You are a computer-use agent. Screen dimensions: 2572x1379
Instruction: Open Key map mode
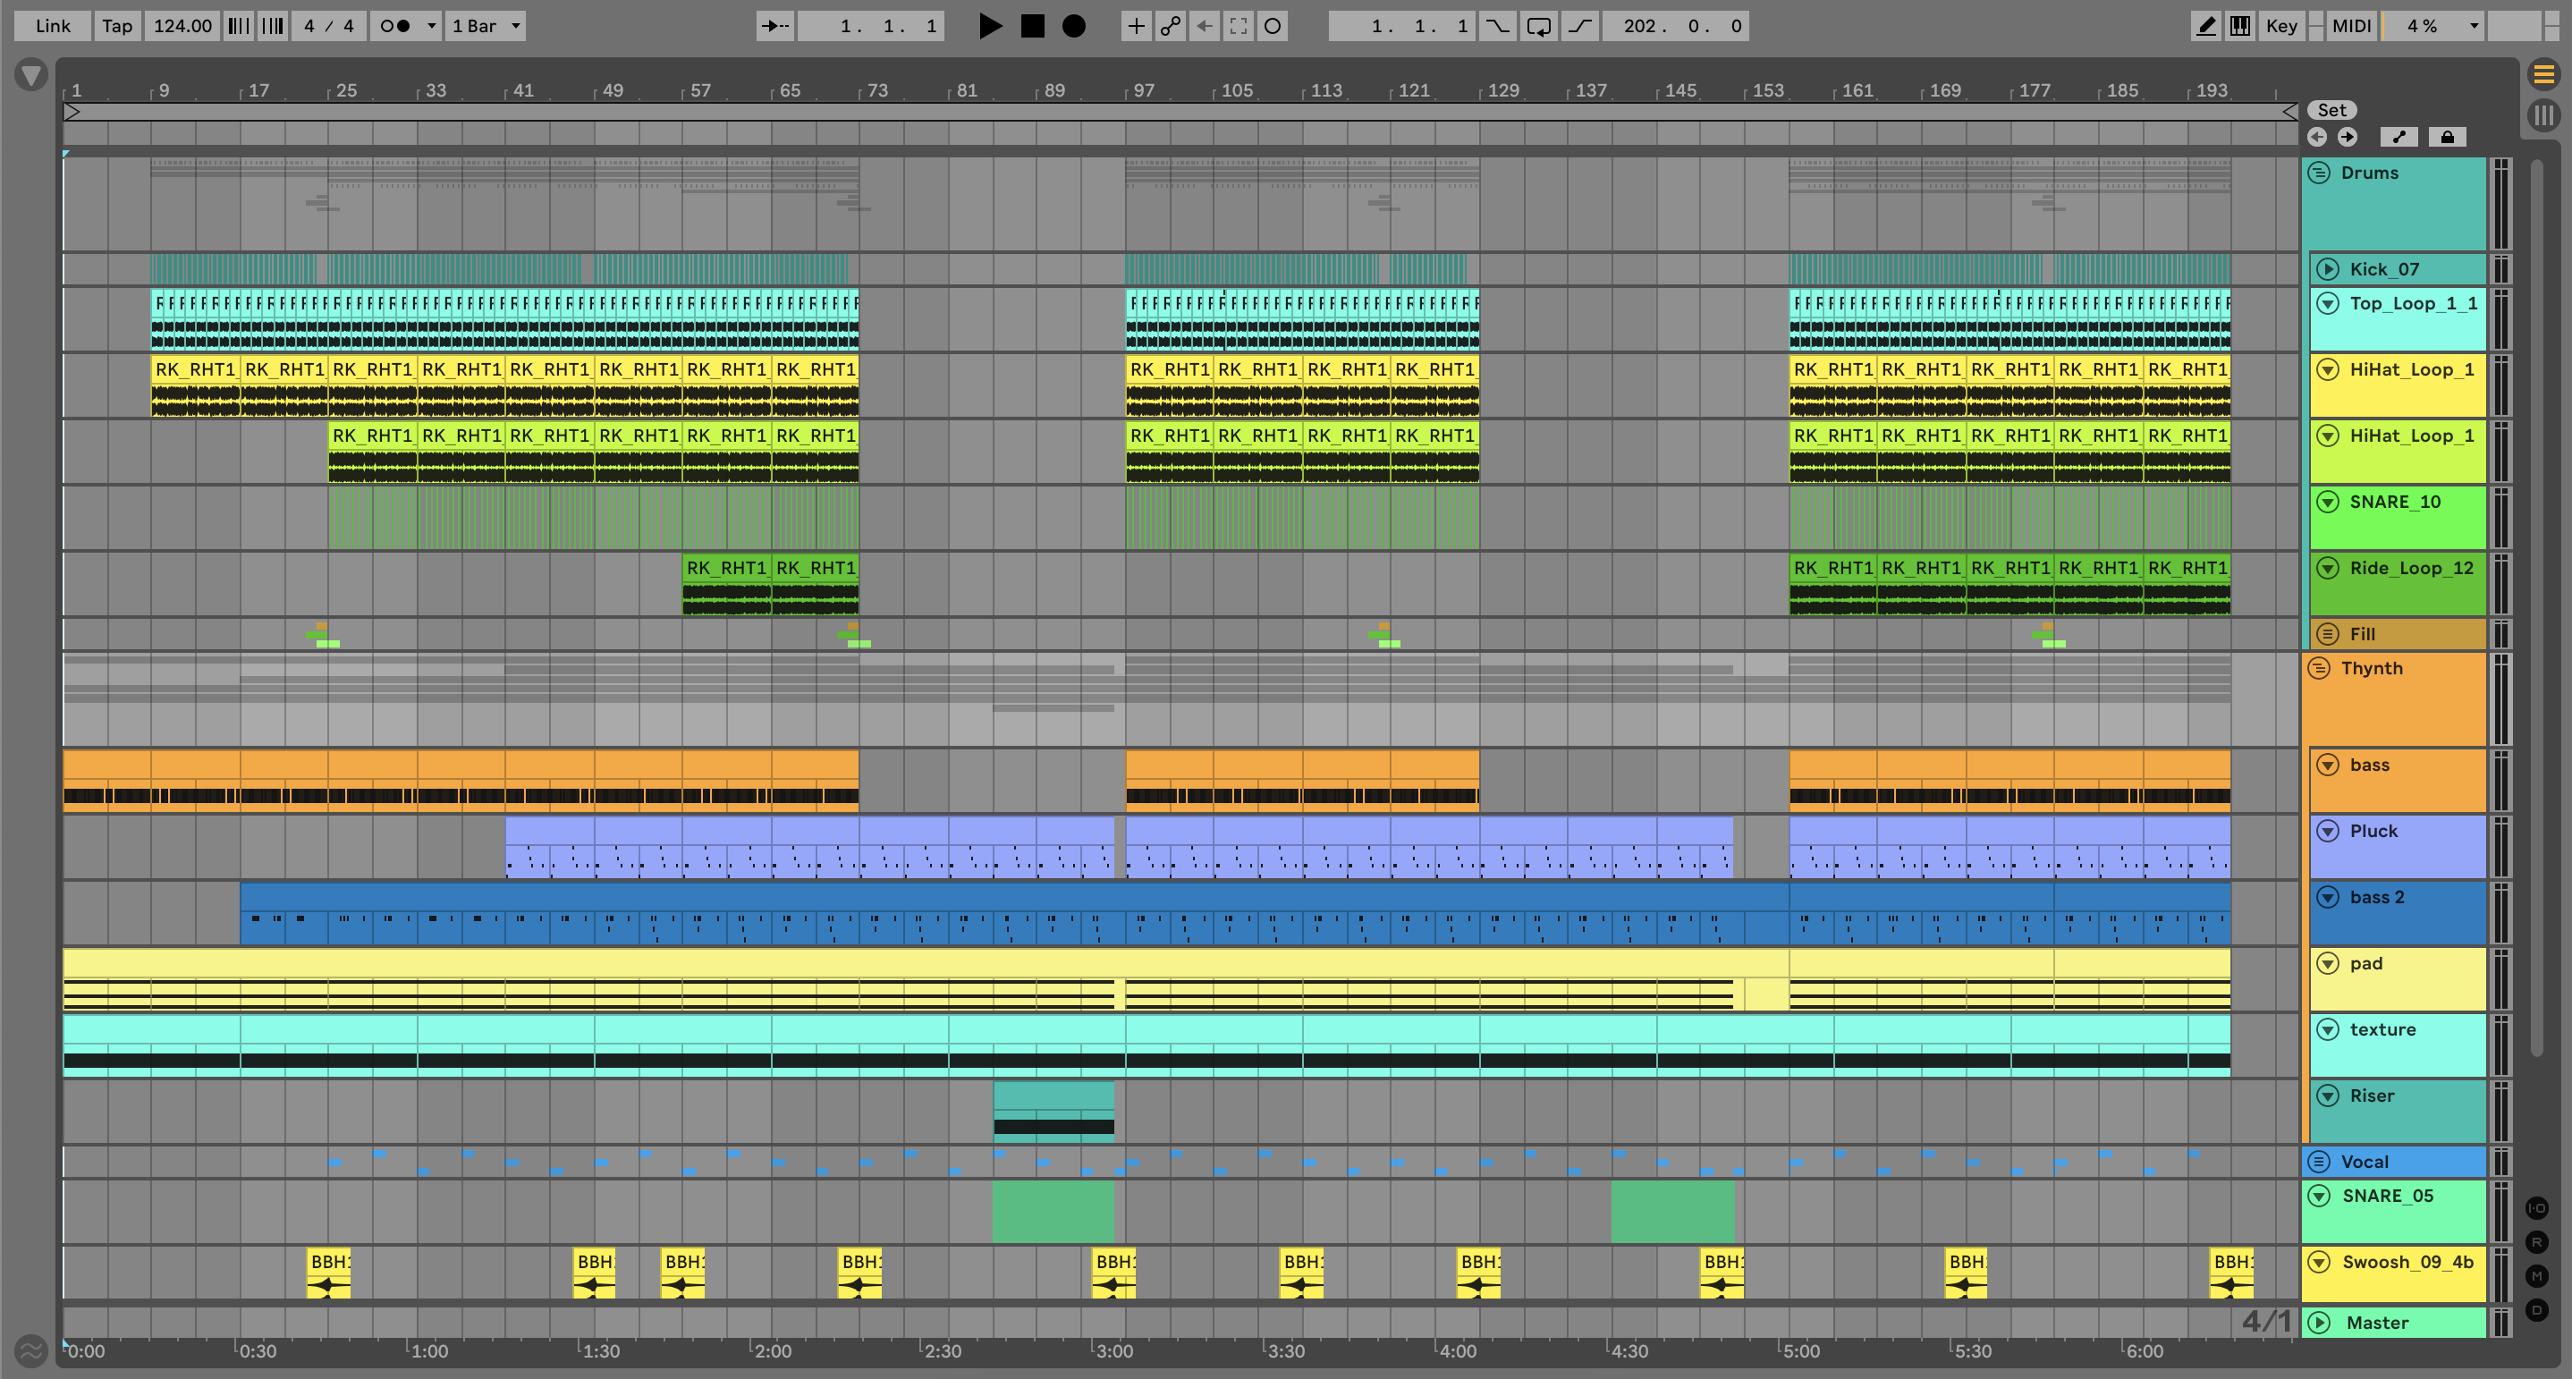pos(2280,26)
